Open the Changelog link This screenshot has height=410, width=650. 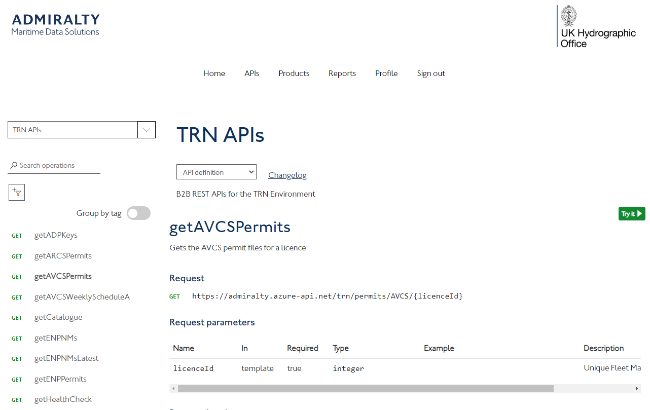coord(287,175)
